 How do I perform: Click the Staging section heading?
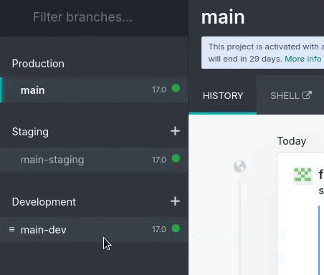point(30,132)
